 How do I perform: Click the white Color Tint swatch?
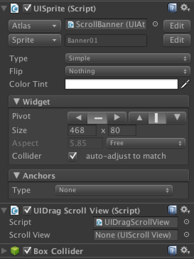(x=122, y=84)
